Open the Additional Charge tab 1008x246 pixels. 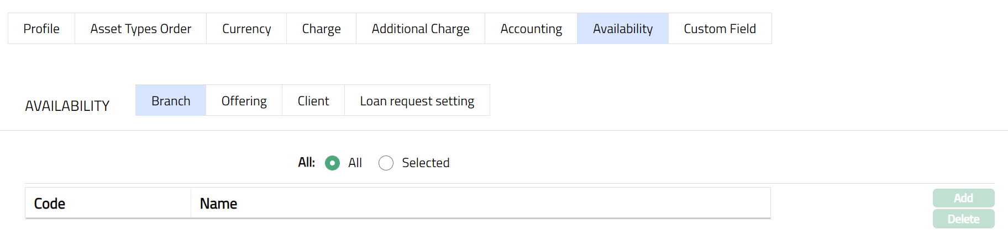(420, 29)
